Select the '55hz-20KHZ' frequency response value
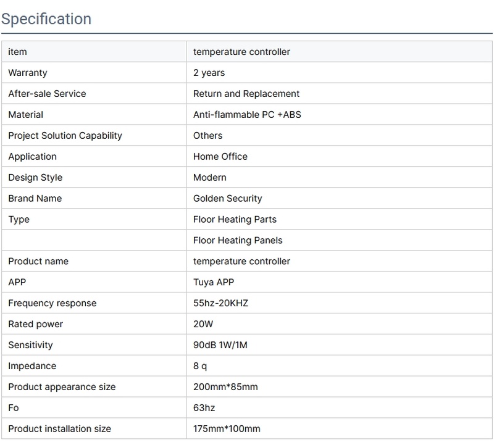494x445 pixels. (221, 304)
